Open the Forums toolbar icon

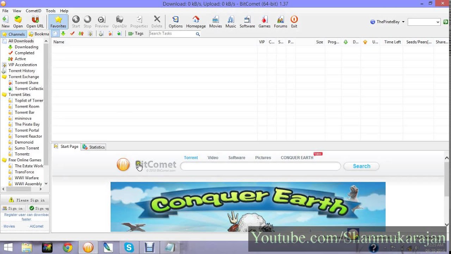pyautogui.click(x=280, y=22)
